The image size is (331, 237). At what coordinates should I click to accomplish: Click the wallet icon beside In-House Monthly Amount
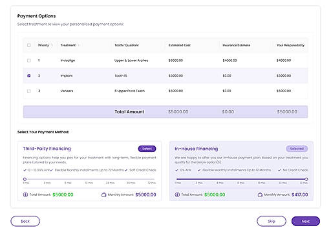pyautogui.click(x=260, y=194)
